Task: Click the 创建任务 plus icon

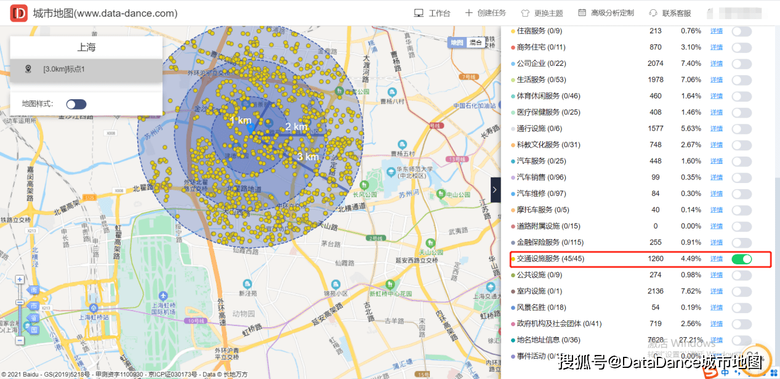Action: pyautogui.click(x=468, y=13)
